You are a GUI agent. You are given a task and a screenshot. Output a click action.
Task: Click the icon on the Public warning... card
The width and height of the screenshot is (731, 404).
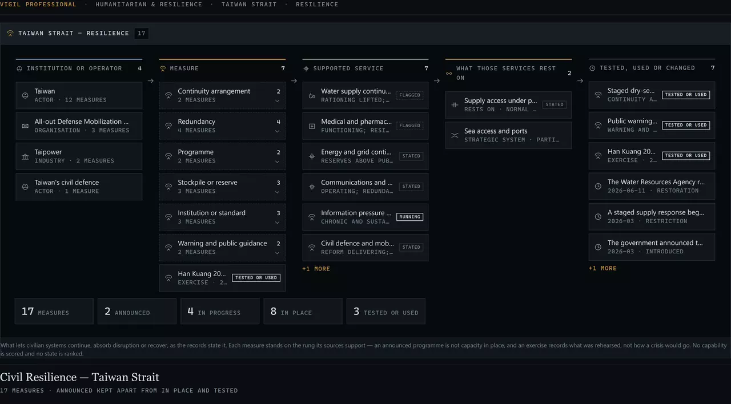click(x=598, y=125)
